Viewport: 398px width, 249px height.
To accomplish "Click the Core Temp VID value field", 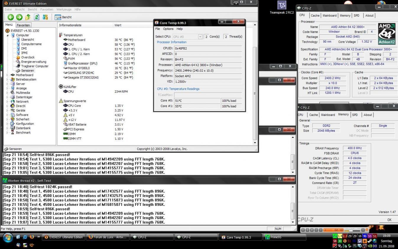I will (208, 82).
